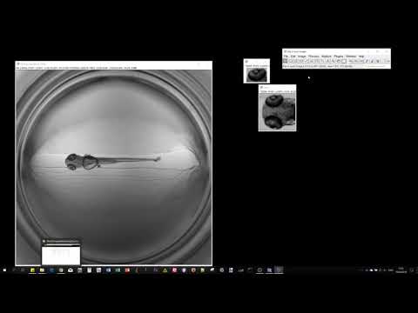Screen dimensions: 418x313
Task: Open the File menu in Fiji
Action: click(x=286, y=57)
